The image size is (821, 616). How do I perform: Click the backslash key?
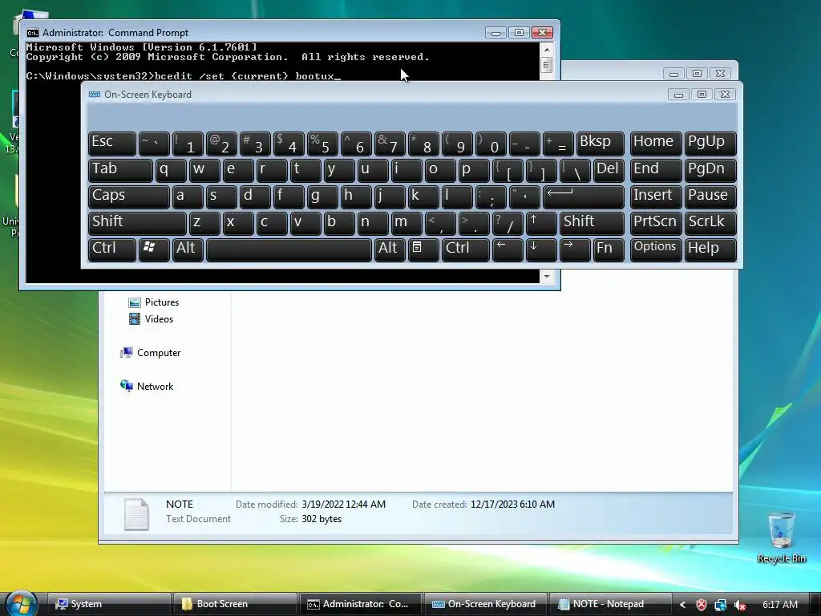575,170
